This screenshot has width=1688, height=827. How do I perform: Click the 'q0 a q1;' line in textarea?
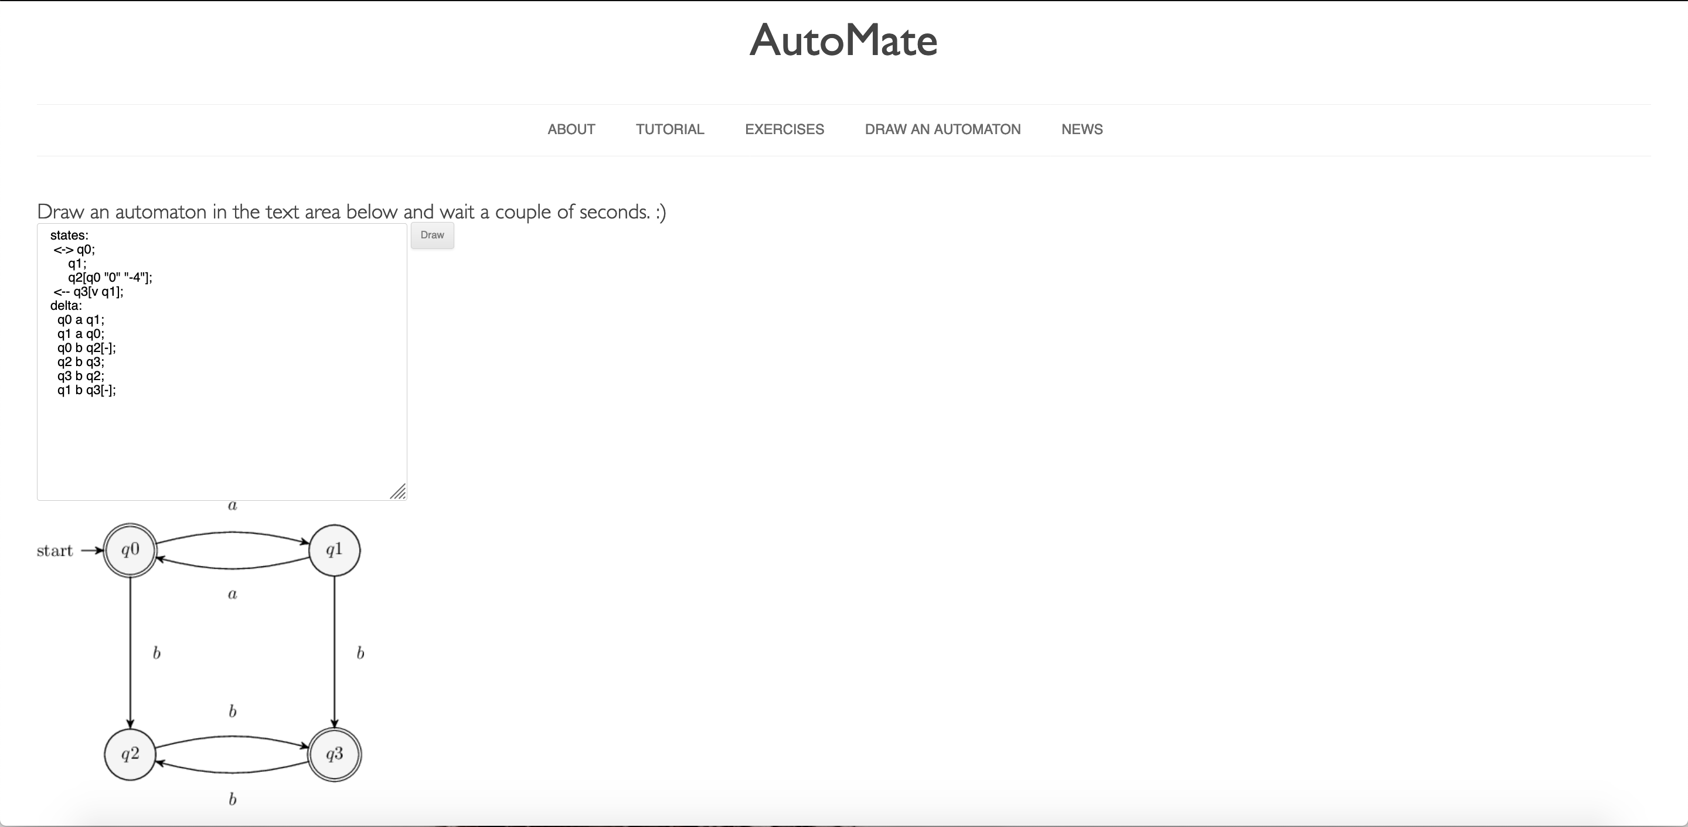tap(81, 320)
